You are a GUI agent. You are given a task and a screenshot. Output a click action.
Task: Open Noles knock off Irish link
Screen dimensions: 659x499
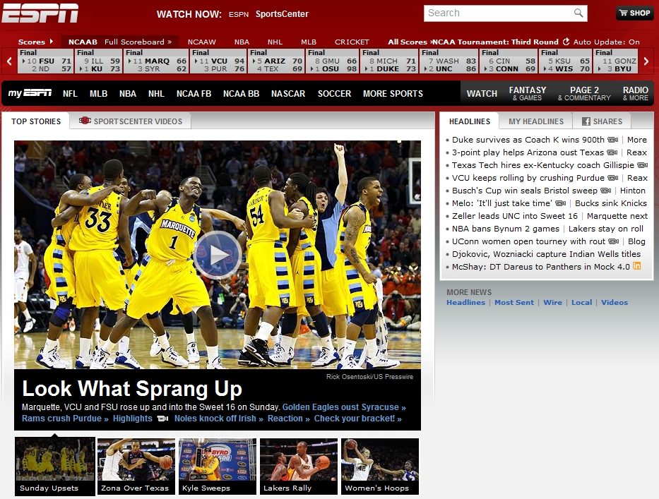pyautogui.click(x=218, y=419)
